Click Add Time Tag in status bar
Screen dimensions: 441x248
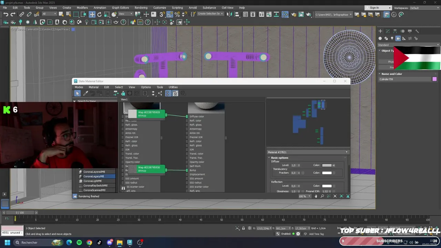pos(316,234)
